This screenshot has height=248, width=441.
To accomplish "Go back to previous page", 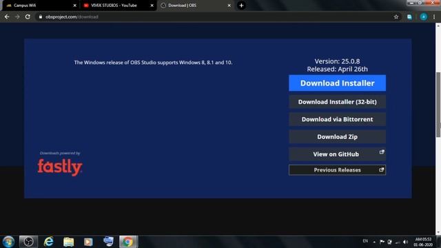I will coord(7,17).
